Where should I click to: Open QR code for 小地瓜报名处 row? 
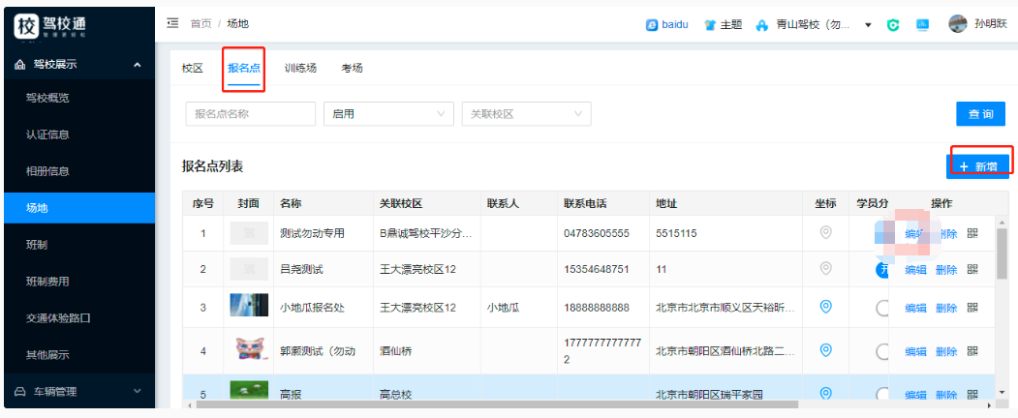(972, 307)
